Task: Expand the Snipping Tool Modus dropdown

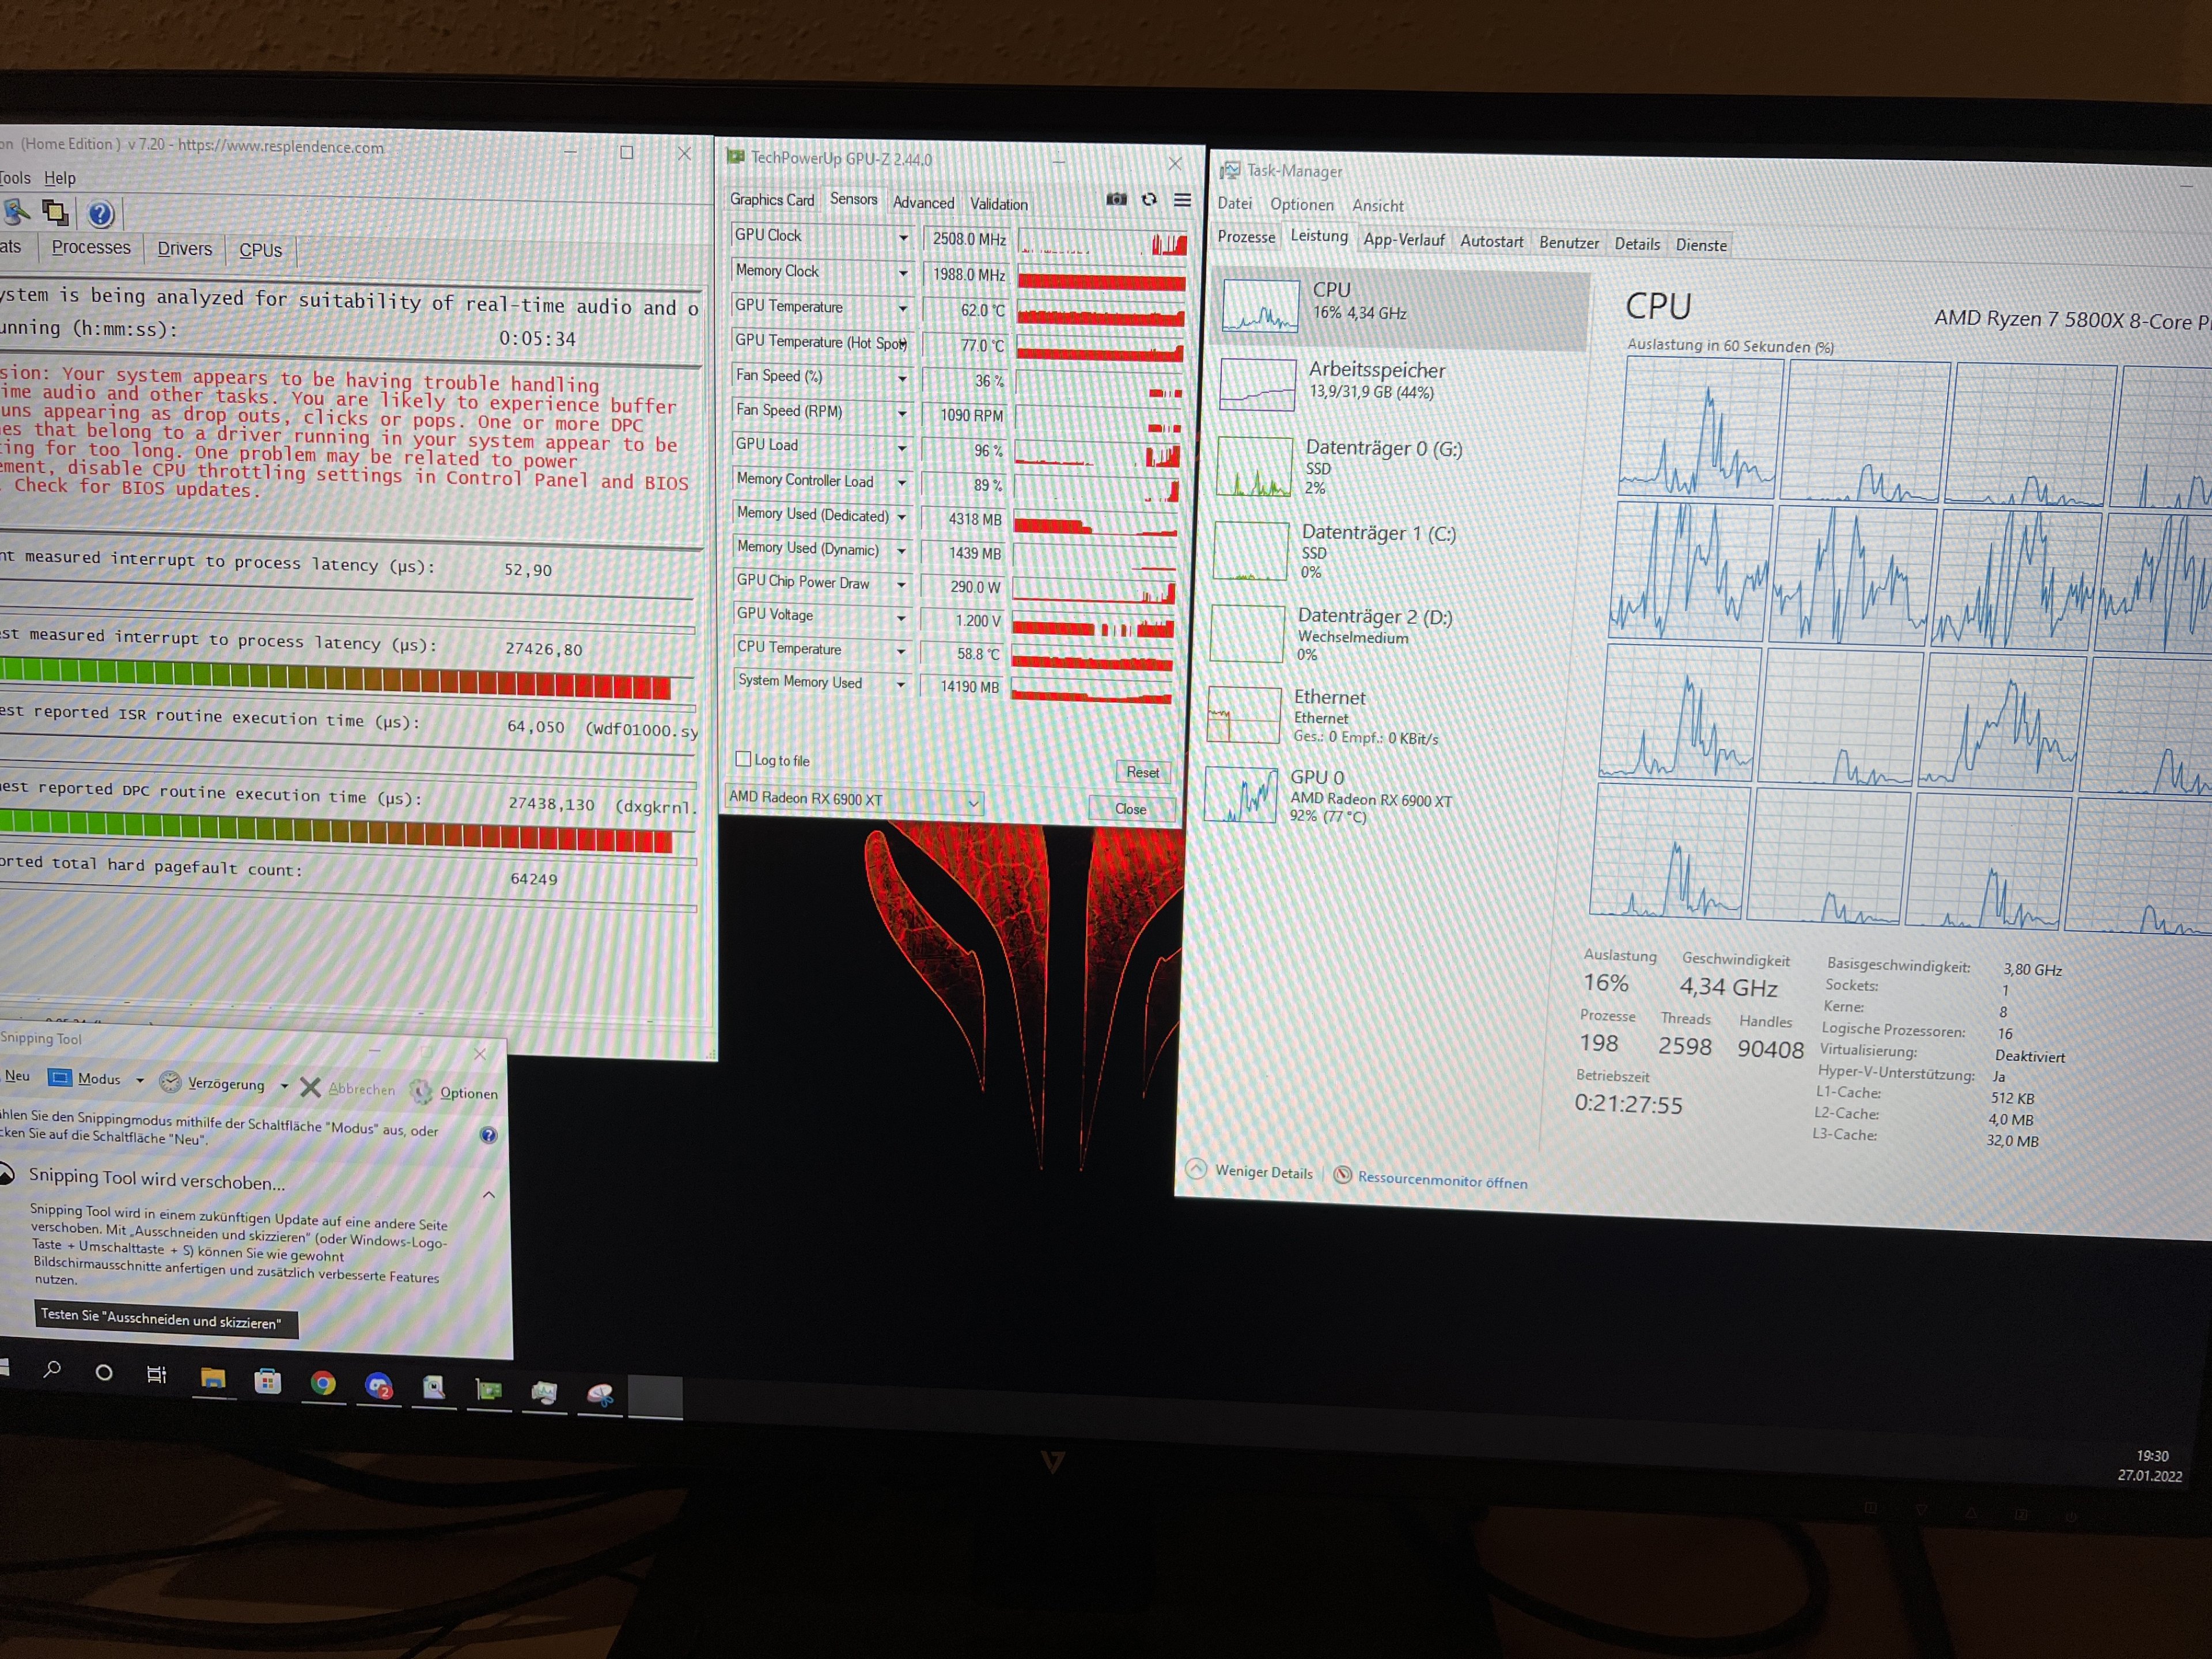Action: pyautogui.click(x=140, y=1080)
